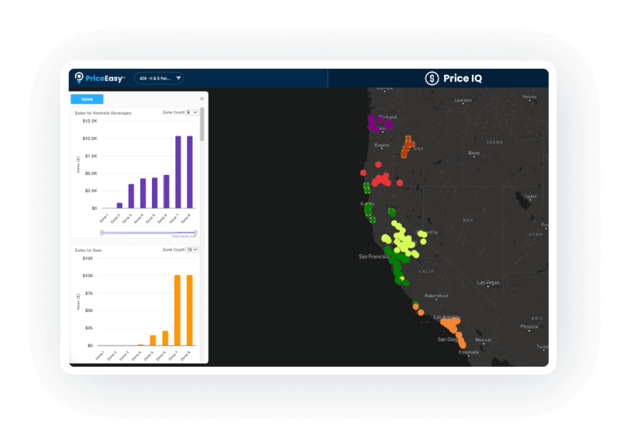Click the "Sales for Alcoholic Beverages" chart title
Viewport: 629px width, 447px height.
point(103,113)
